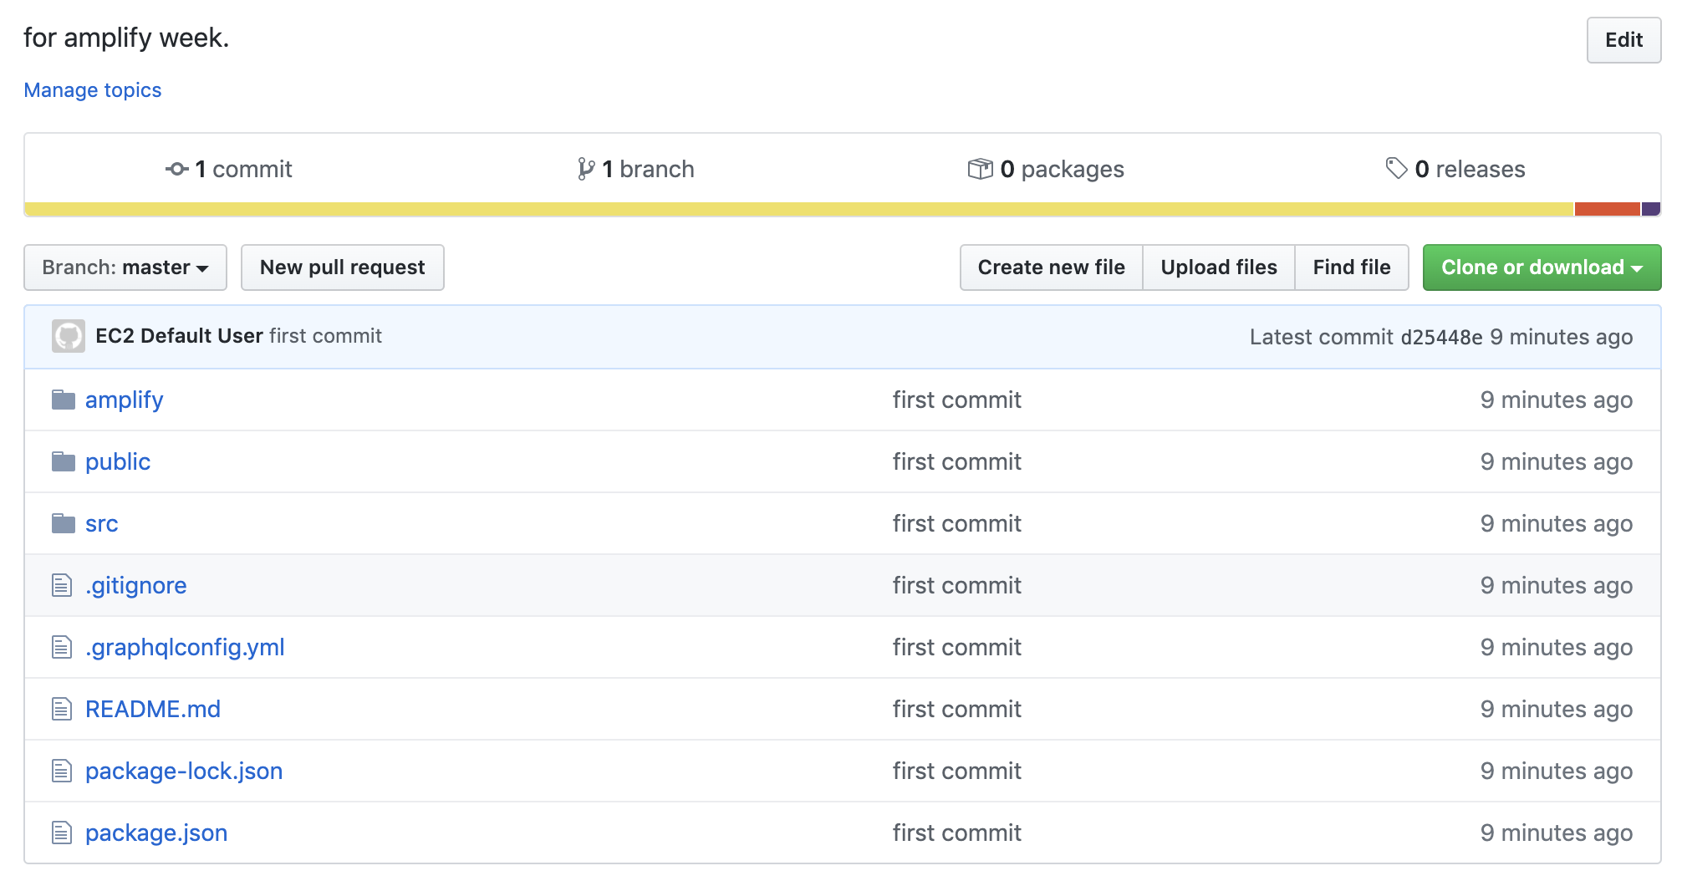Open first commit message in amplify row
The height and width of the screenshot is (881, 1682).
click(956, 400)
